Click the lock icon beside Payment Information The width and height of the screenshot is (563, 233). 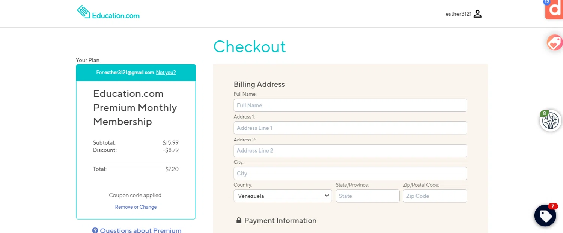point(239,220)
